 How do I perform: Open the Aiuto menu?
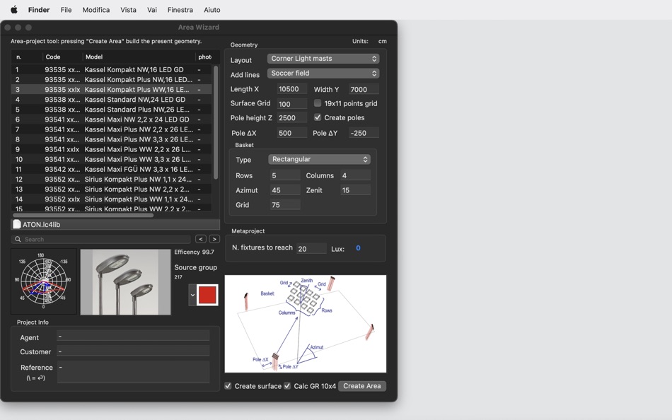click(212, 9)
